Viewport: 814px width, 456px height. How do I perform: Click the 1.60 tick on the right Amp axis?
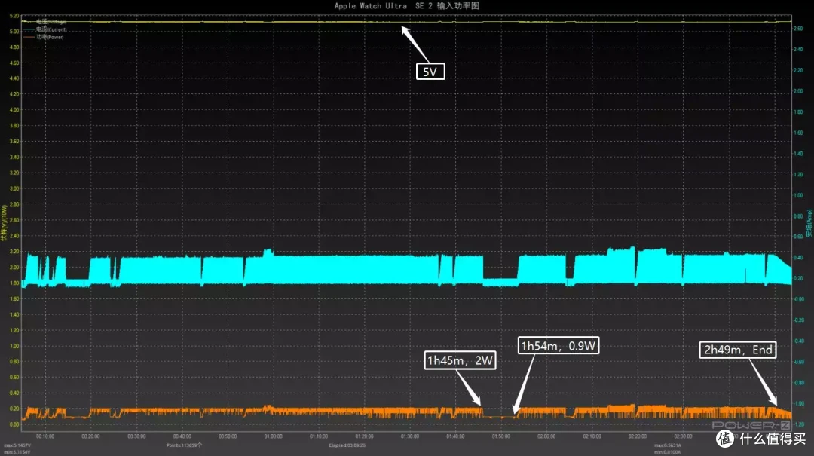click(798, 133)
